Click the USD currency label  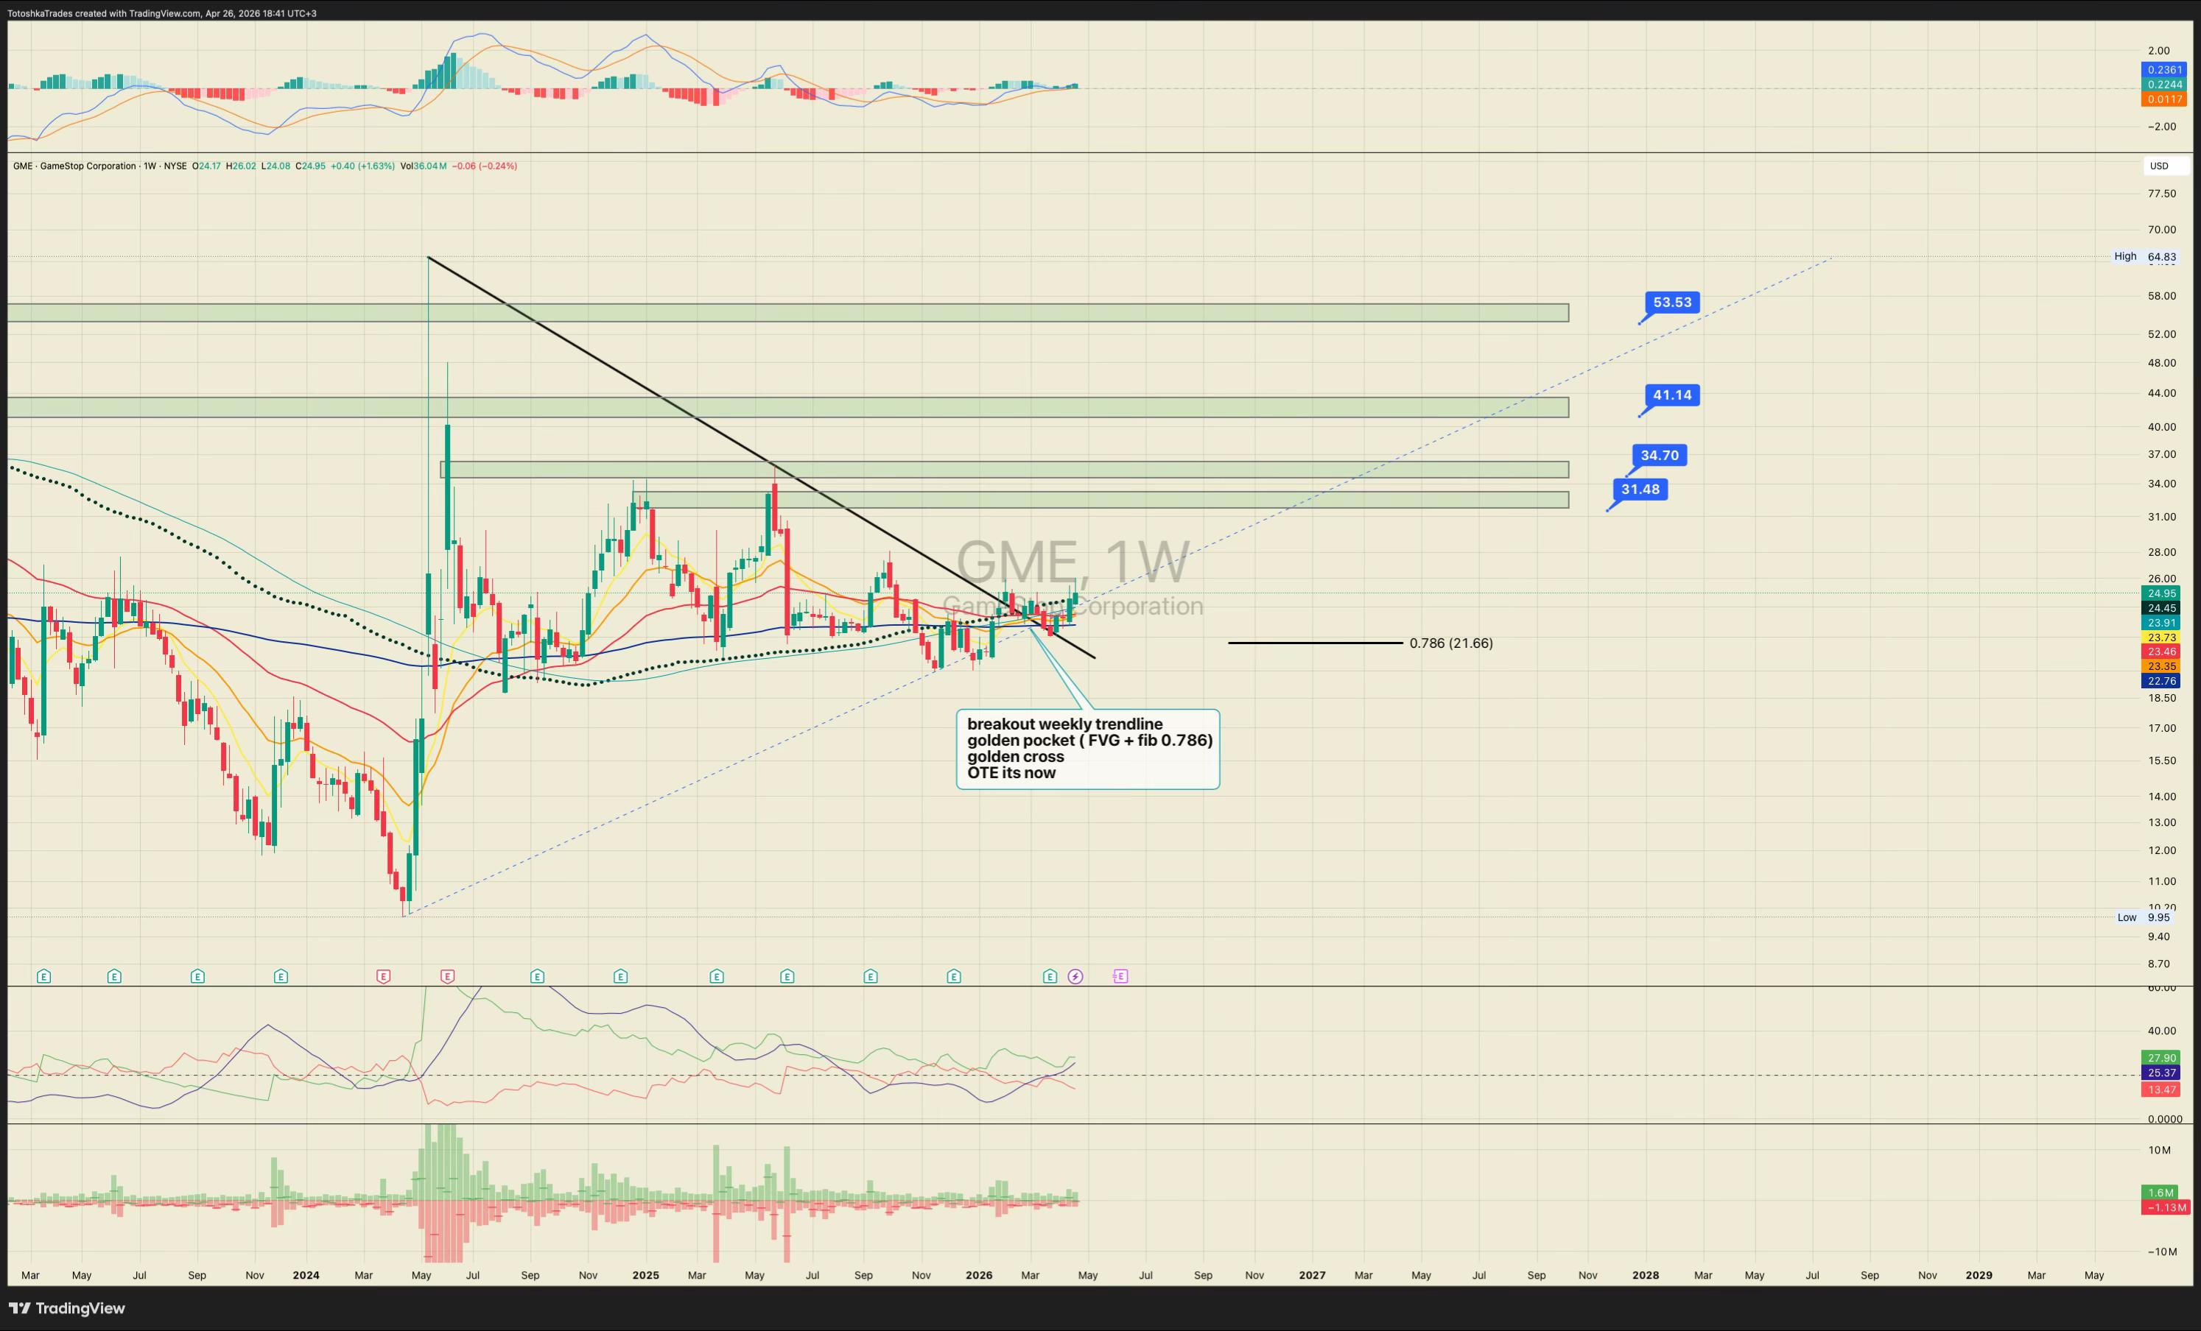tap(2159, 166)
